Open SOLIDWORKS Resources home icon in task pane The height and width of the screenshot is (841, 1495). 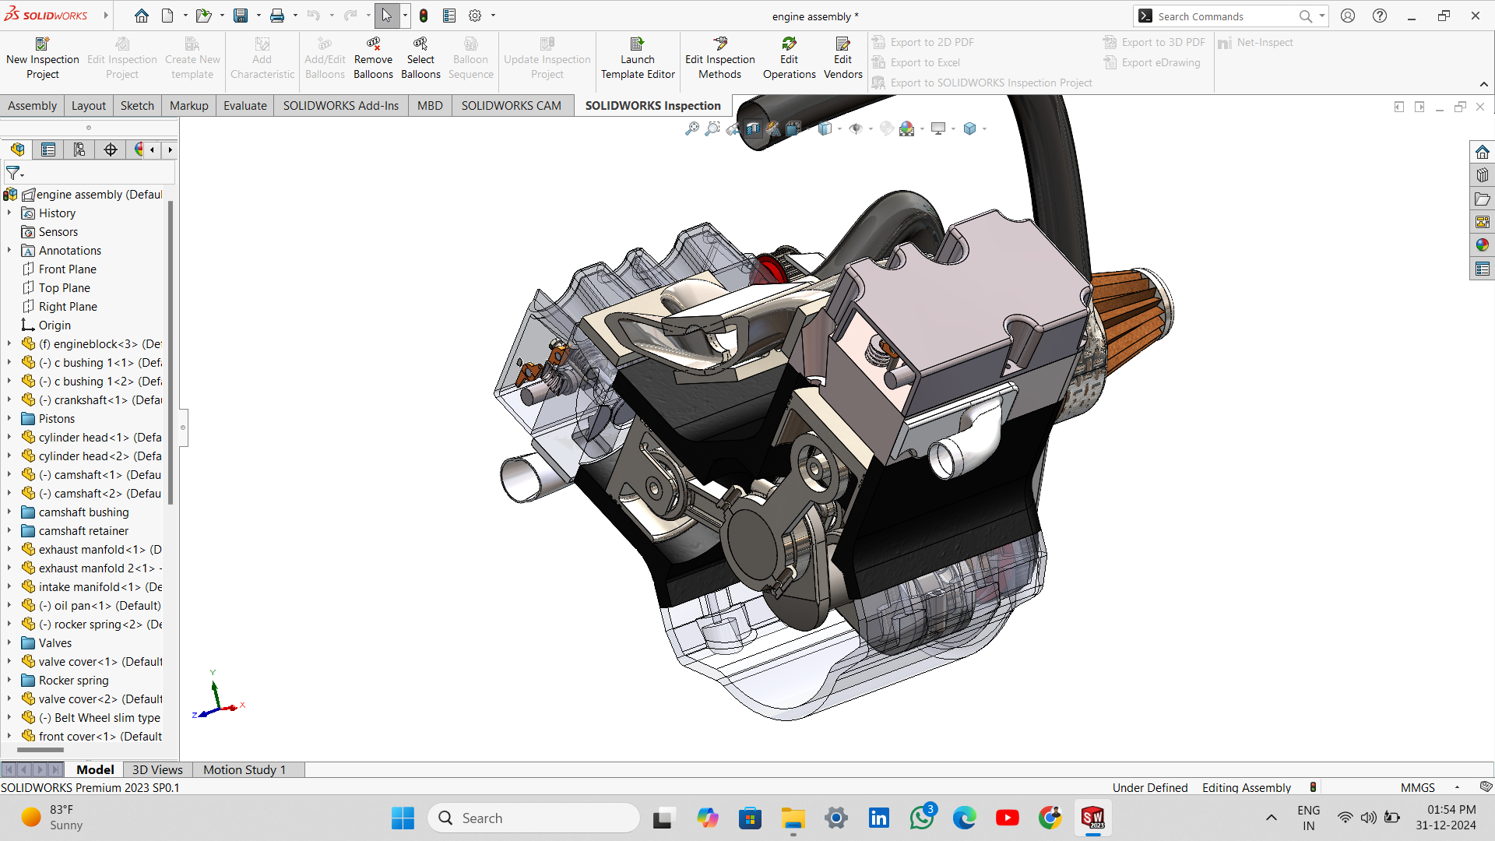[x=1482, y=152]
